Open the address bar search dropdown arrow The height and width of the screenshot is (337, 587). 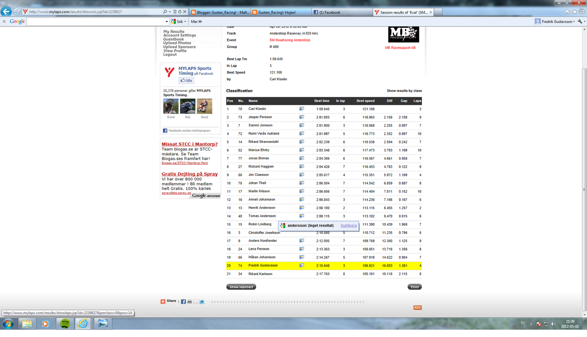tap(170, 12)
